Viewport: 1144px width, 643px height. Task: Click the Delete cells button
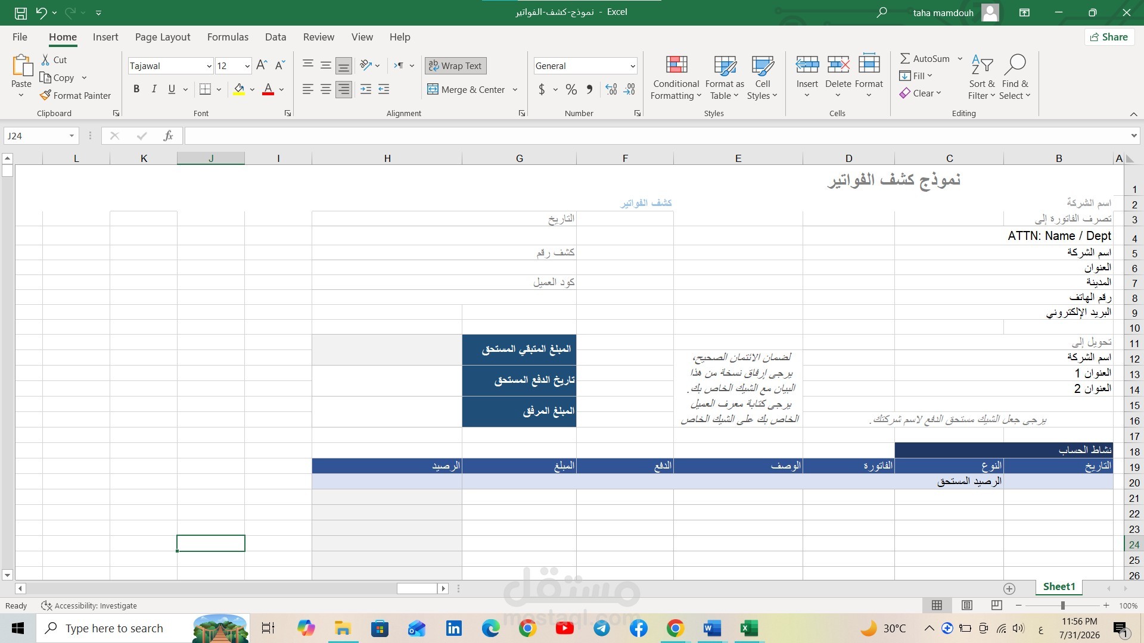pos(838,70)
